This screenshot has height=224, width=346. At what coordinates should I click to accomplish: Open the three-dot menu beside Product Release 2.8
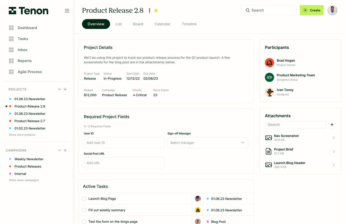[150, 10]
